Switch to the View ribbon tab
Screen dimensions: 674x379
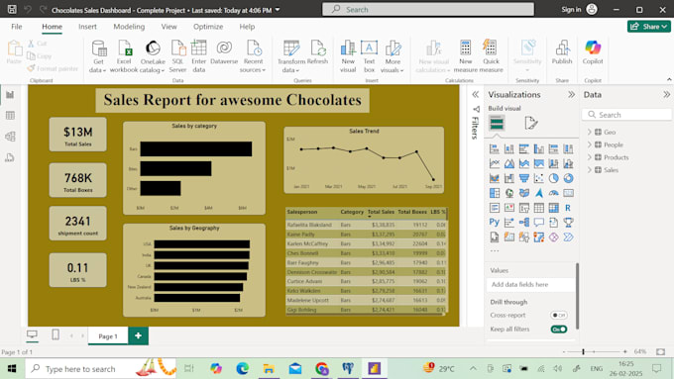pyautogui.click(x=168, y=27)
